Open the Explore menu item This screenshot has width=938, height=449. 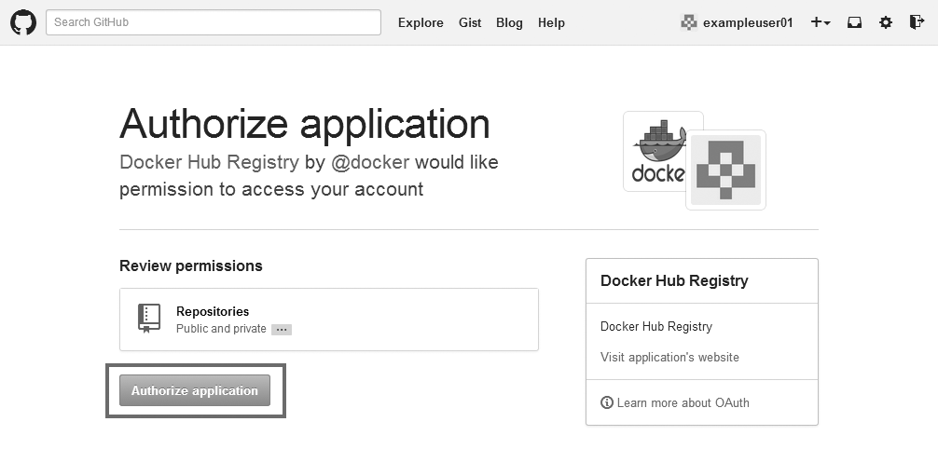[x=421, y=22]
